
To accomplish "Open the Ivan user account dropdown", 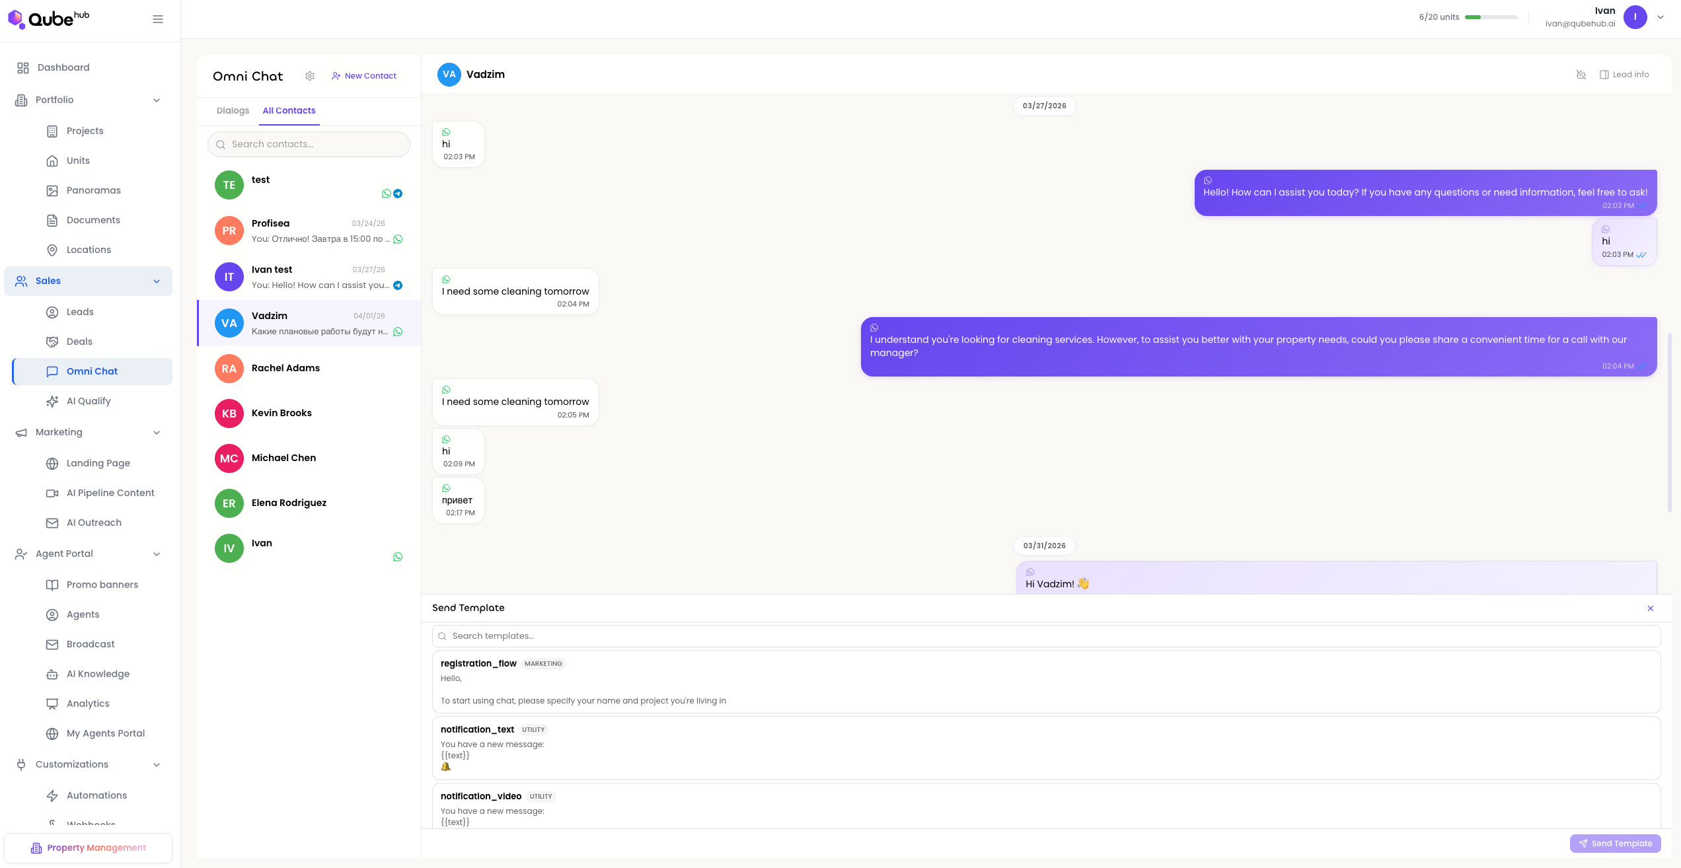I will (x=1660, y=17).
